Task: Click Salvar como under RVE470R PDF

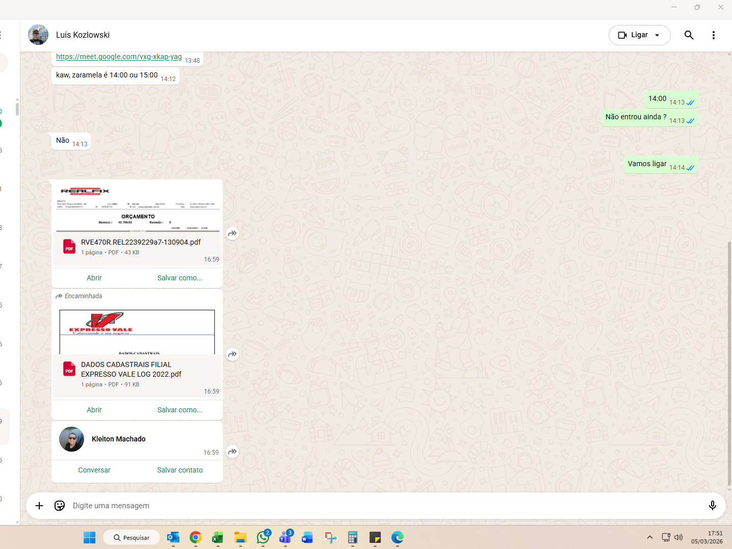Action: click(179, 278)
